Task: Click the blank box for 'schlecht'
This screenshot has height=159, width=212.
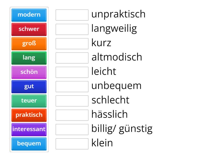Action: coord(72,101)
